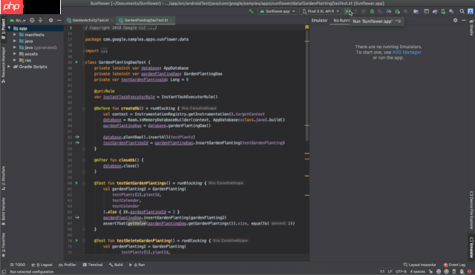The width and height of the screenshot is (475, 275).
Task: Open the Run tool window at bottom
Action: click(x=137, y=265)
